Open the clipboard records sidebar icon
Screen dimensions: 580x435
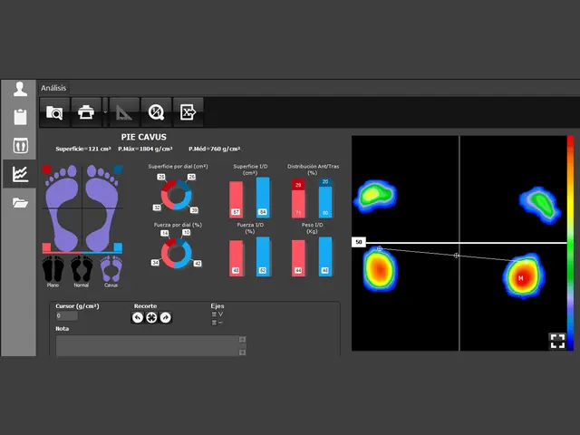pyautogui.click(x=20, y=117)
